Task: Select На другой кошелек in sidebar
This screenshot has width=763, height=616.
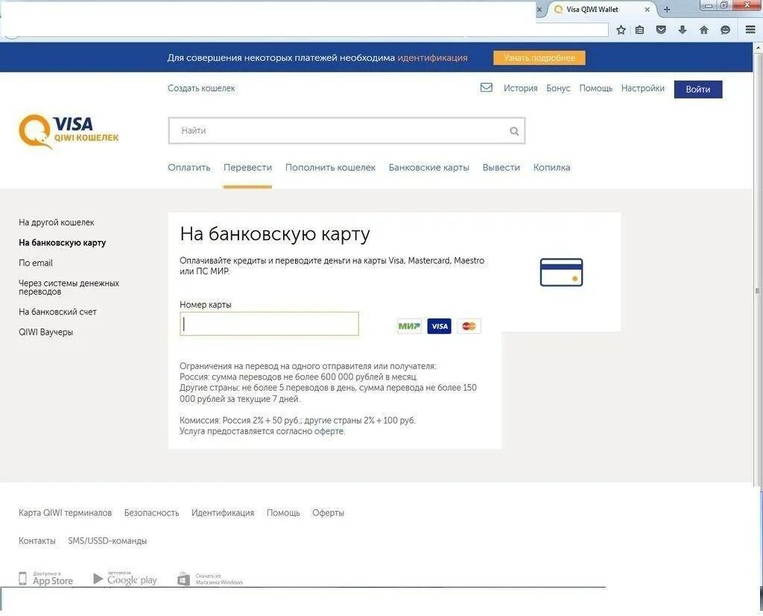Action: pos(57,222)
